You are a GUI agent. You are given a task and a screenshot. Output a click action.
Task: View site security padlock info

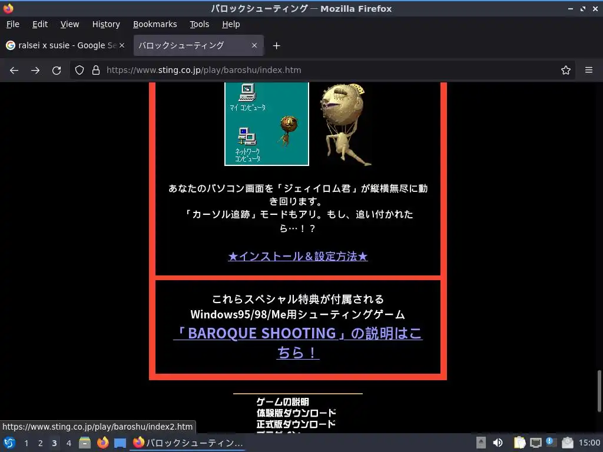tap(96, 71)
